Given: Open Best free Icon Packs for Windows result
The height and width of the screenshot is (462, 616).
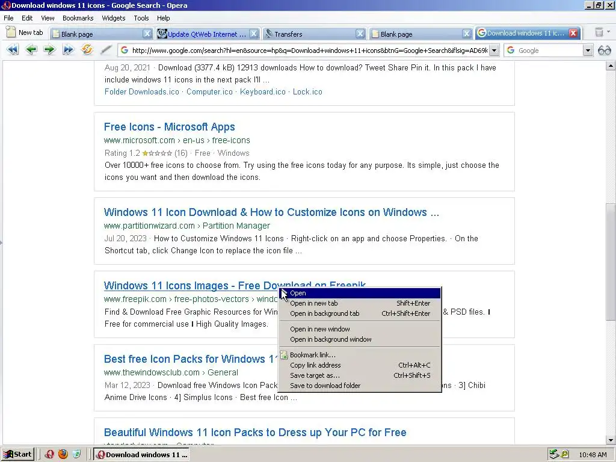Looking at the screenshot, I should (191, 359).
